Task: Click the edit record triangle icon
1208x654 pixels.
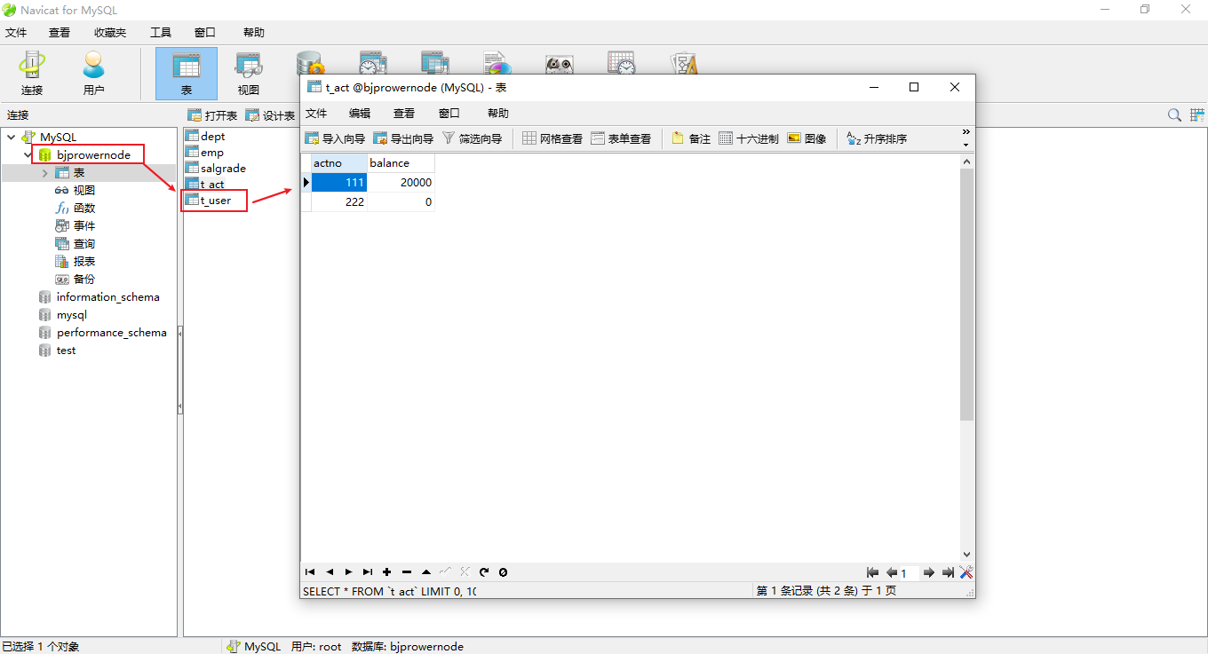Action: click(426, 572)
